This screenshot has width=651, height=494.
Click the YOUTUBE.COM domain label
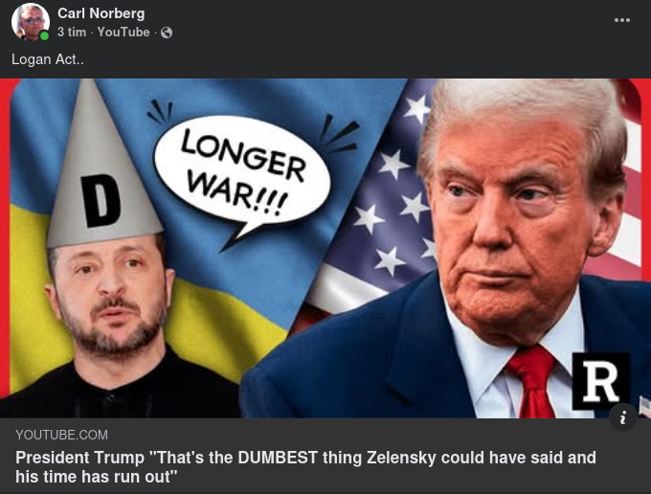(x=61, y=435)
